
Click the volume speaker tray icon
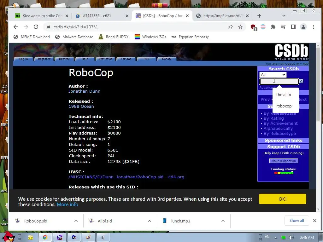point(291,238)
